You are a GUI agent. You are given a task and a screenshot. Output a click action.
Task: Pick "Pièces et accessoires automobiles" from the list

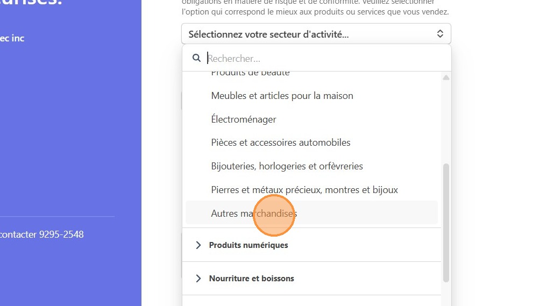[281, 143]
